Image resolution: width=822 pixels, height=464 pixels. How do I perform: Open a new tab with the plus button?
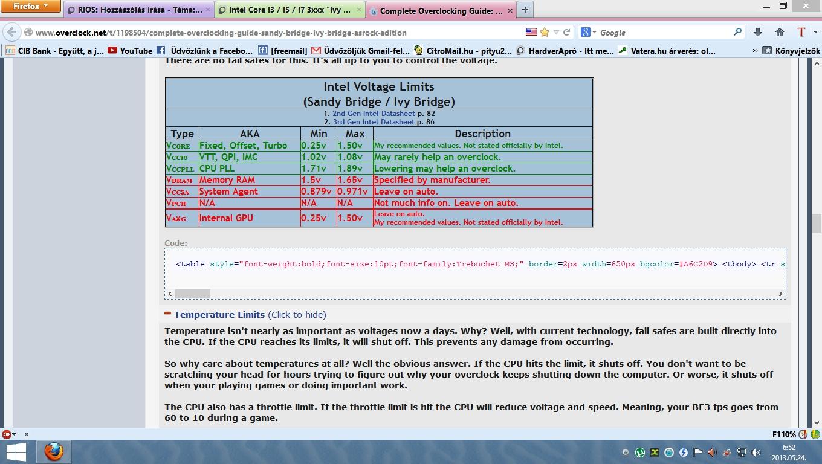point(525,10)
